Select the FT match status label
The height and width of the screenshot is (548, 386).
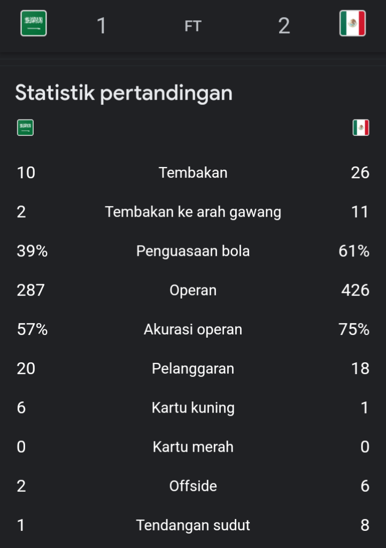pos(193,26)
